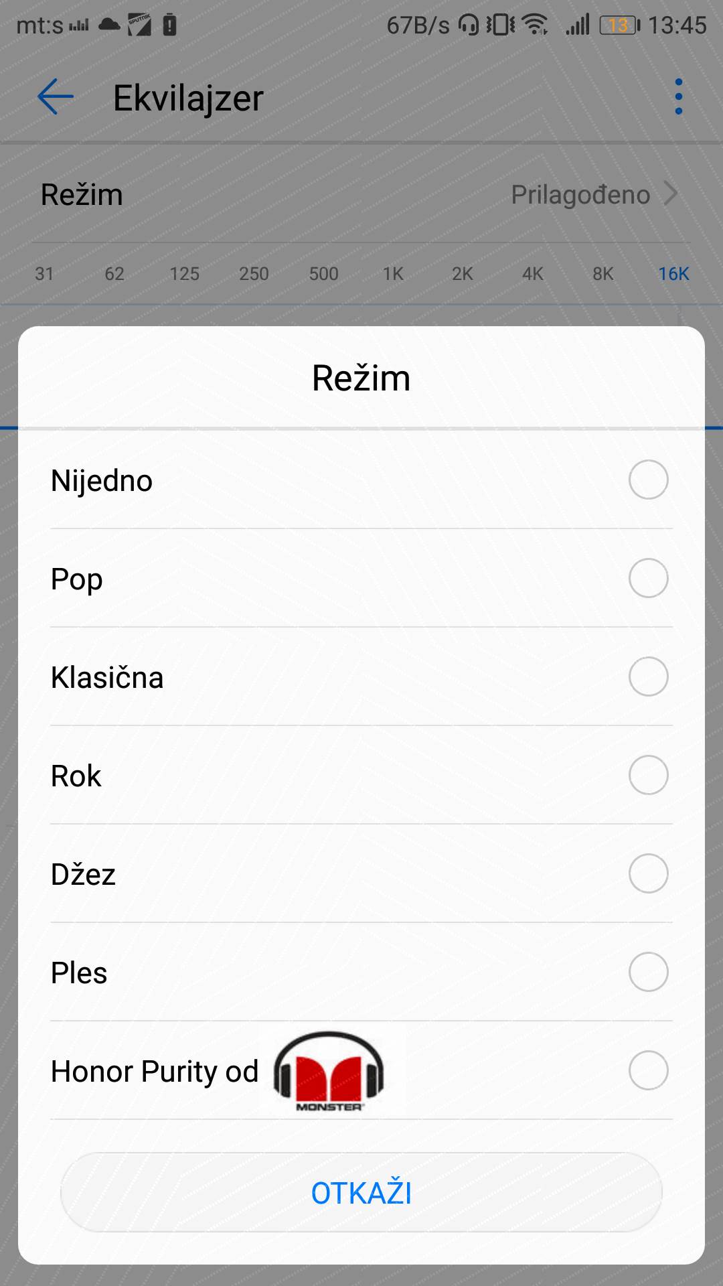The width and height of the screenshot is (723, 1286).
Task: Tap the cloud notification icon
Action: [x=109, y=25]
